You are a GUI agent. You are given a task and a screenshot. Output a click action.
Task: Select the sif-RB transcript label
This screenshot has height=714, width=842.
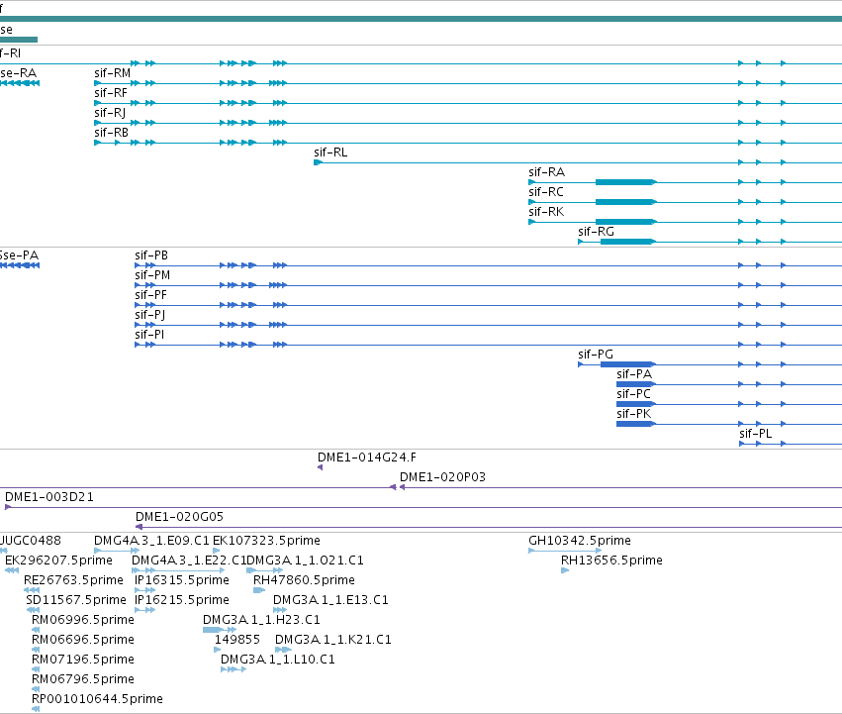coord(111,133)
